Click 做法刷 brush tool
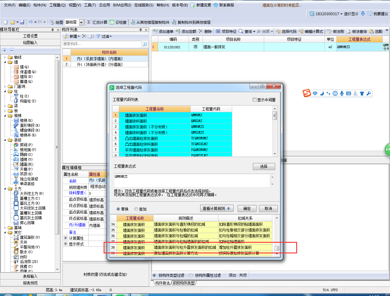The height and width of the screenshot is (296, 390). click(x=335, y=31)
